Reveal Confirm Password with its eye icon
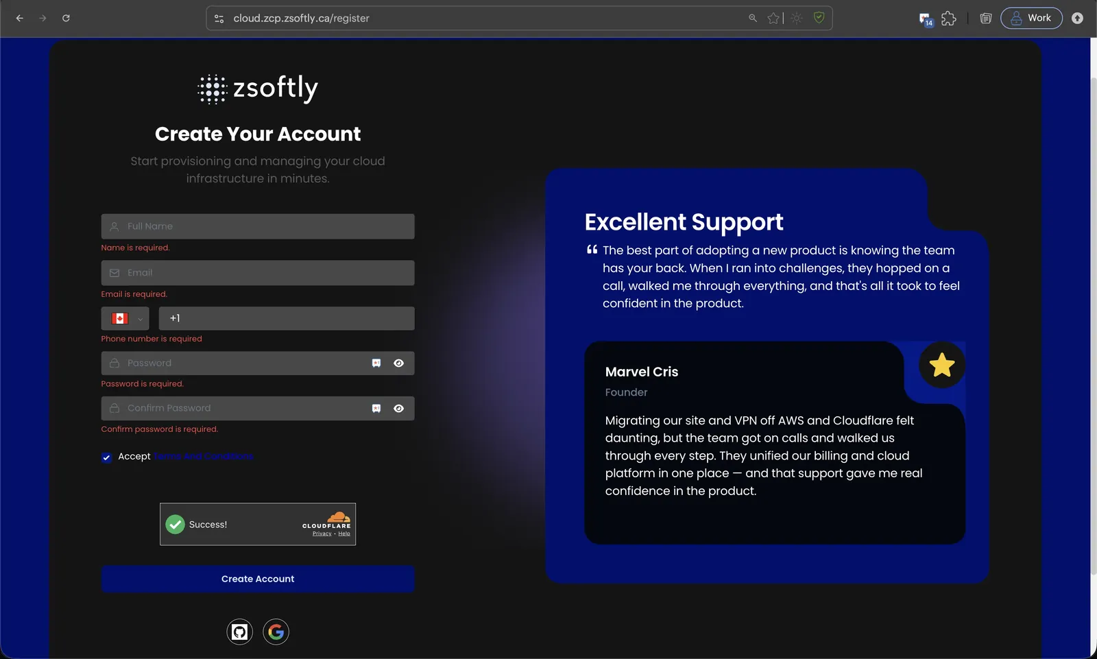1097x659 pixels. tap(398, 408)
